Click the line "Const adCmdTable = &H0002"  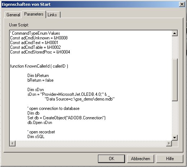coord(35,47)
